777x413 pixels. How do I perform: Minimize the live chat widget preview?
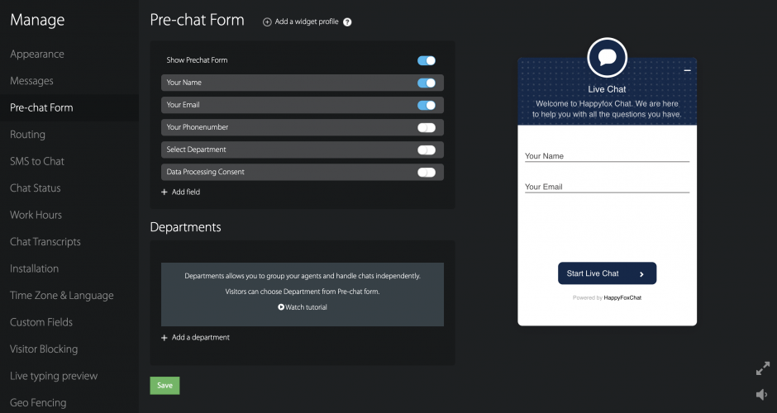(x=687, y=71)
